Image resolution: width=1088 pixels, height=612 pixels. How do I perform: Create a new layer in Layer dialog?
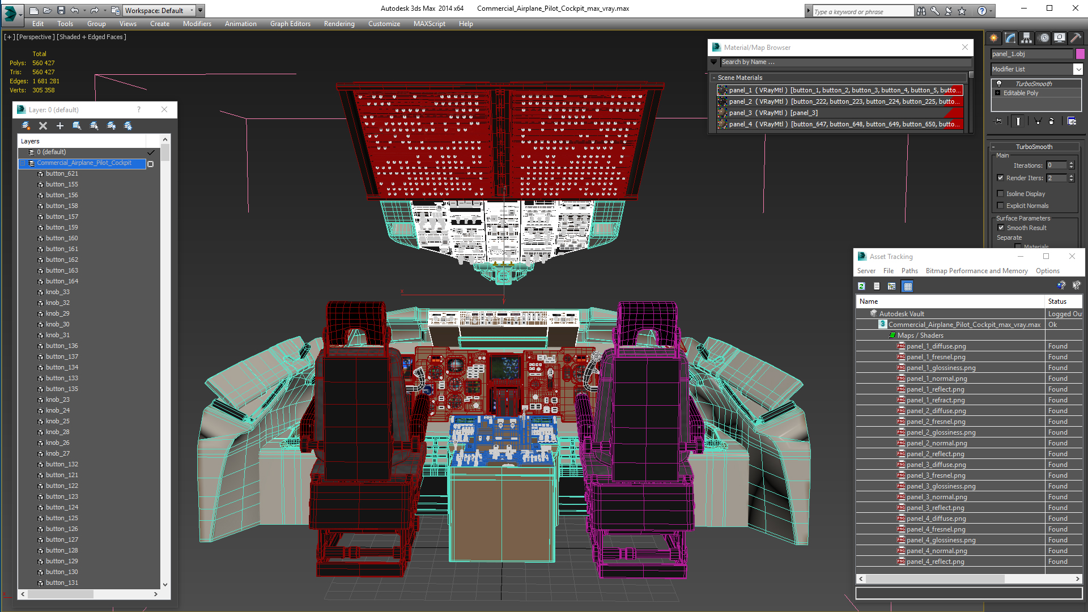pos(26,126)
